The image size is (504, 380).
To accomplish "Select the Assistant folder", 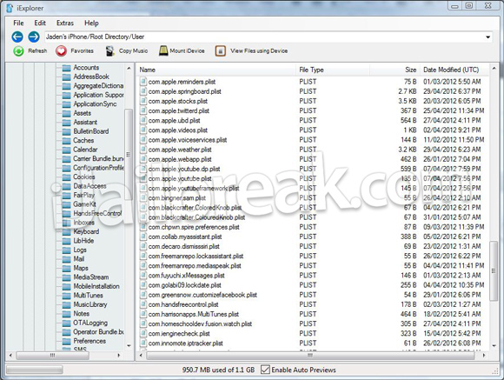I will tap(85, 123).
